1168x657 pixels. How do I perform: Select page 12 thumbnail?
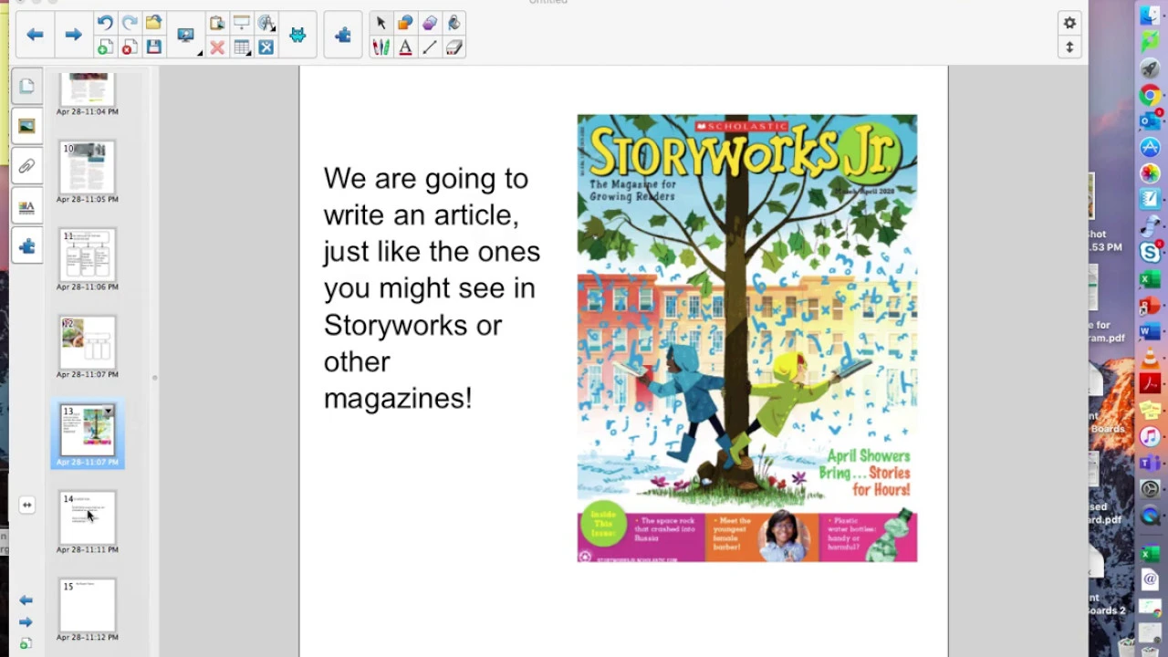(88, 341)
